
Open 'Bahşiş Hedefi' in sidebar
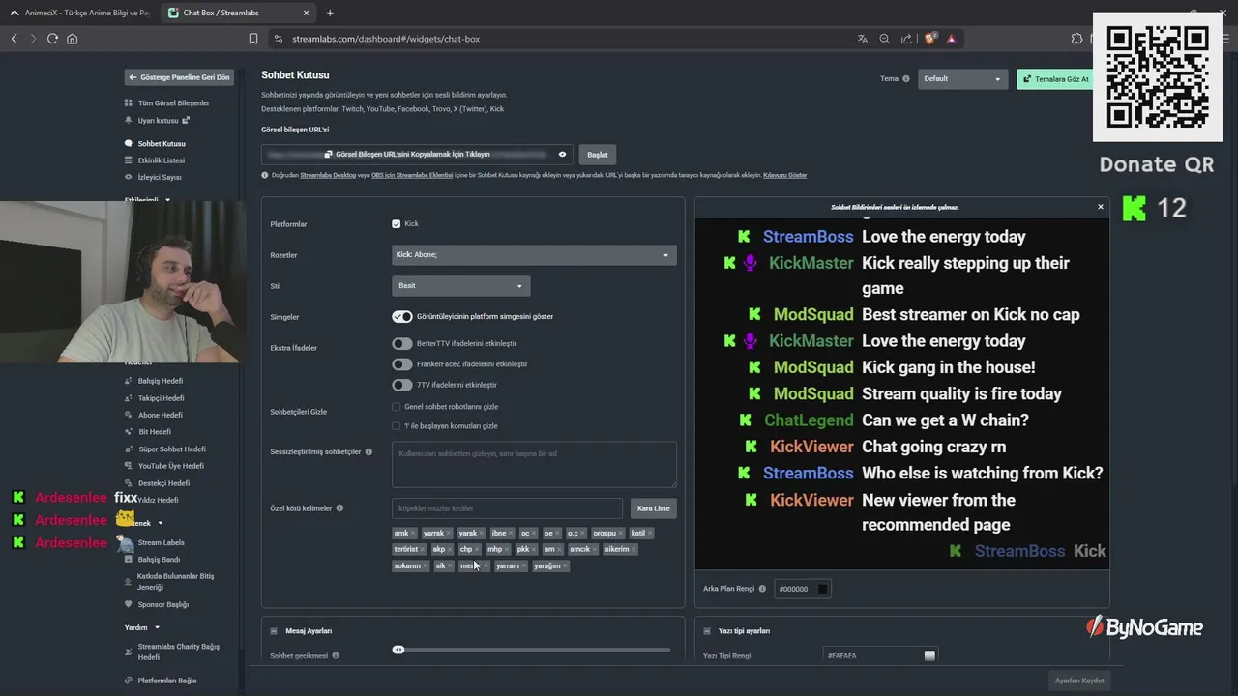coord(160,381)
